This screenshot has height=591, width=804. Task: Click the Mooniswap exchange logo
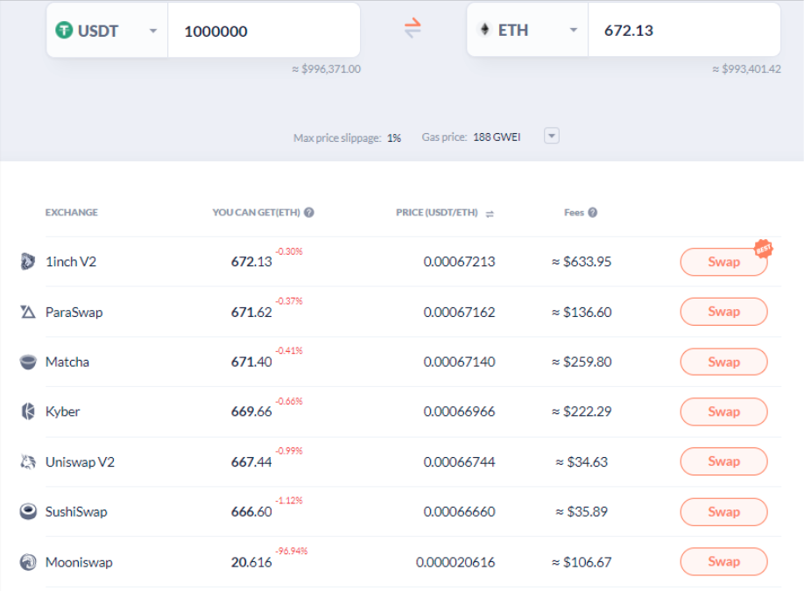pos(28,562)
